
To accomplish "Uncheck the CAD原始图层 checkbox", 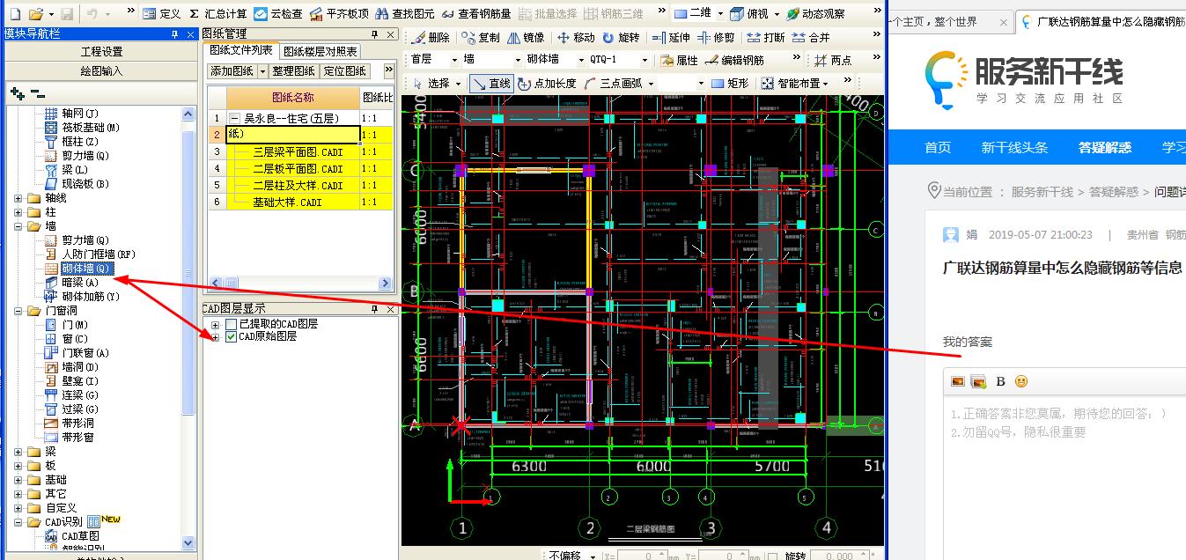I will point(232,336).
